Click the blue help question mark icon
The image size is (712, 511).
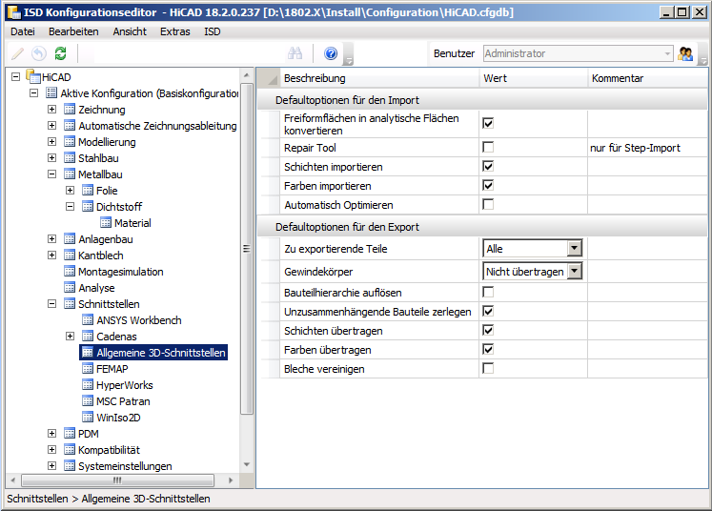pyautogui.click(x=331, y=54)
